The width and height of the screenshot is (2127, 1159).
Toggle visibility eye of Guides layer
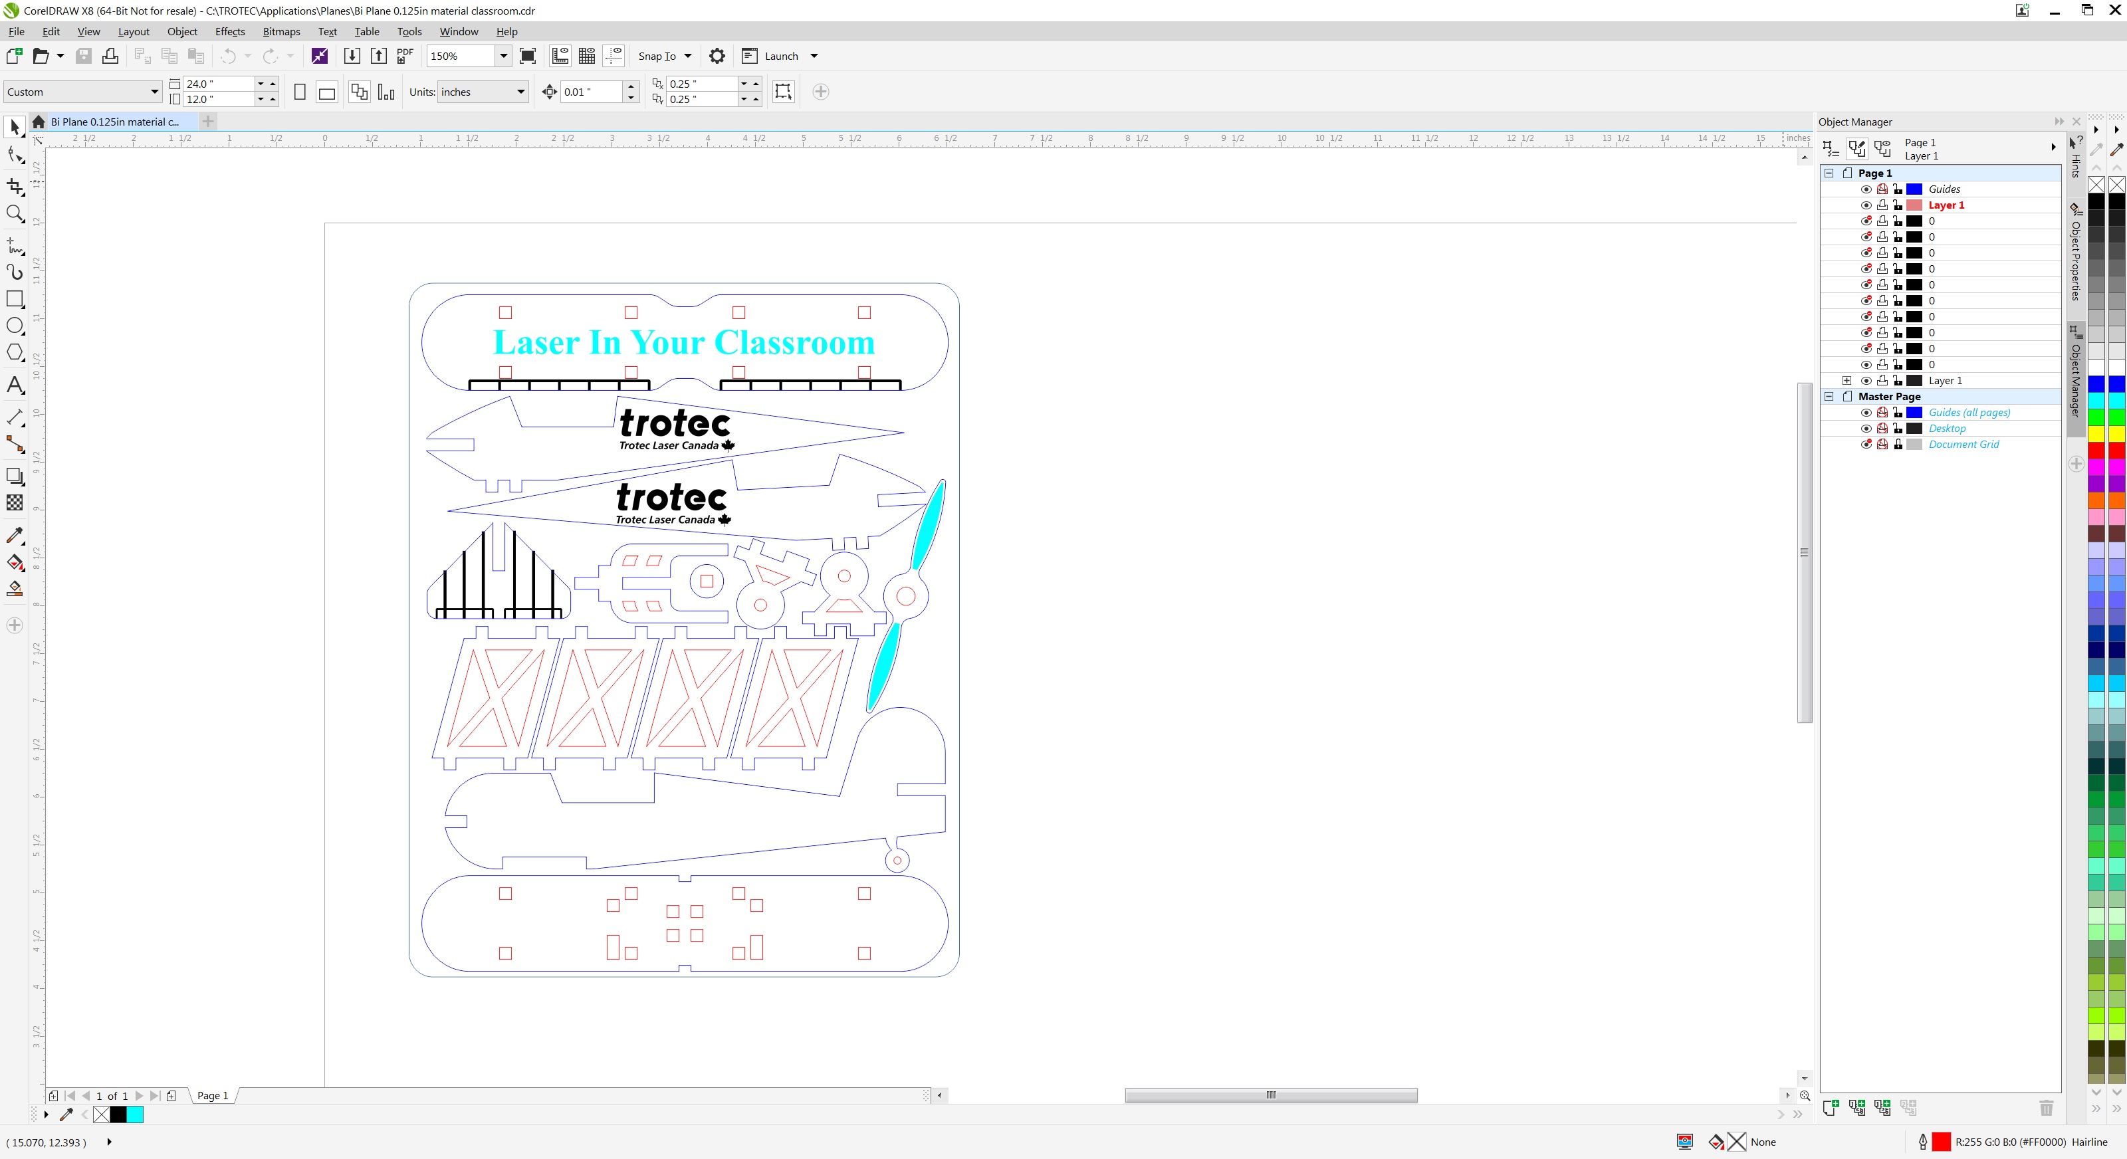1866,189
